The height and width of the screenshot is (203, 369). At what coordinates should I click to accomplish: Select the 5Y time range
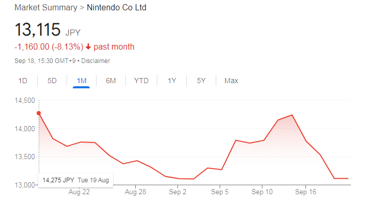(x=201, y=81)
